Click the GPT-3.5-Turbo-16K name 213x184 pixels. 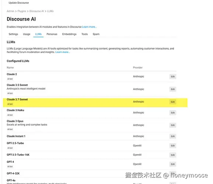tap(18, 155)
